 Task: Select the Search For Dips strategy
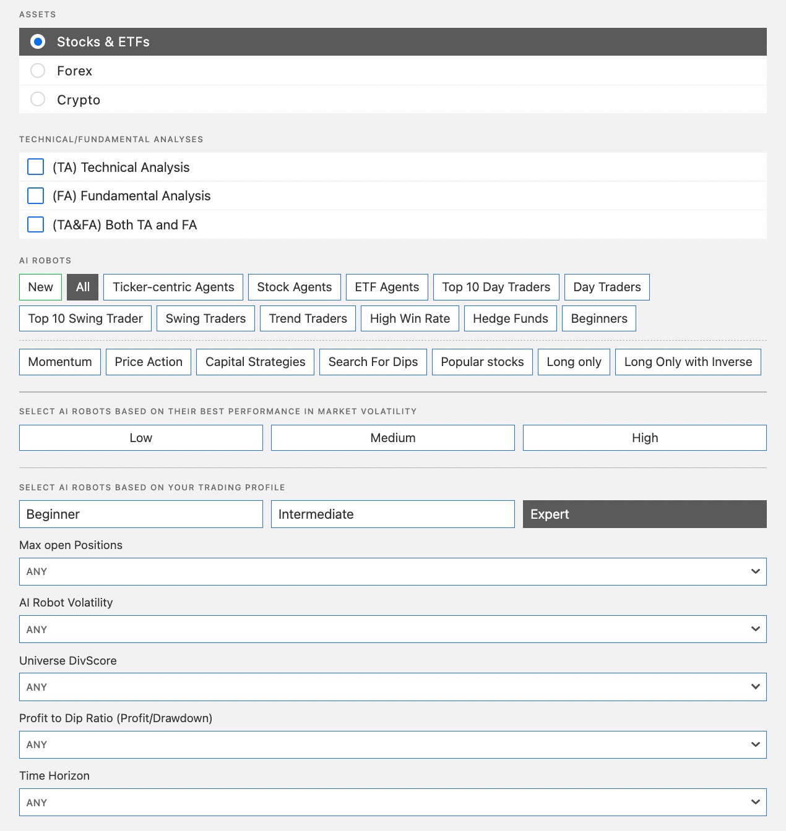click(373, 362)
